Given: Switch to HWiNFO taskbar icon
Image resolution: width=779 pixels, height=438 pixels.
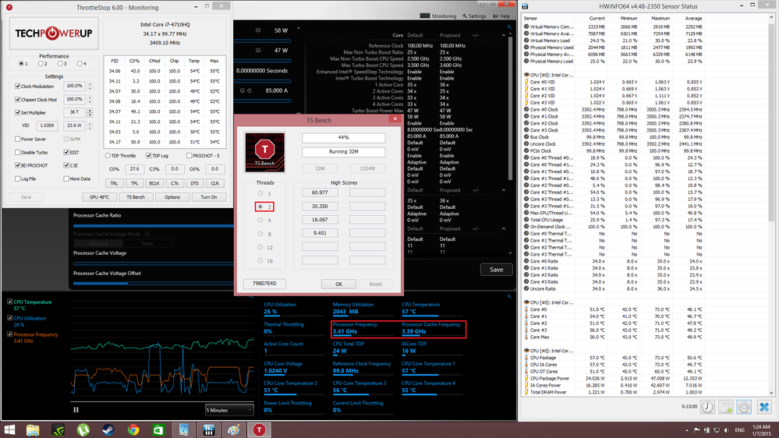Looking at the screenshot, I should (209, 429).
